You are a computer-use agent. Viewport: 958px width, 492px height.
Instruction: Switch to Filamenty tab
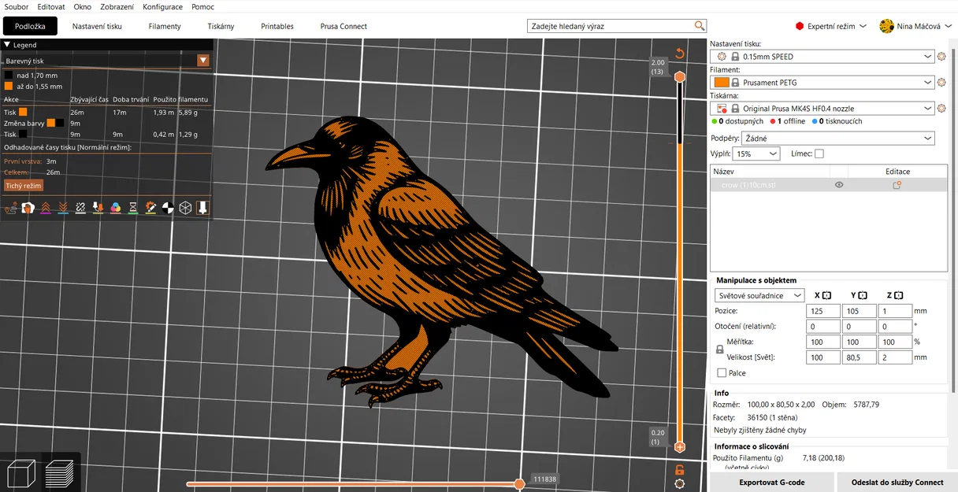click(165, 26)
